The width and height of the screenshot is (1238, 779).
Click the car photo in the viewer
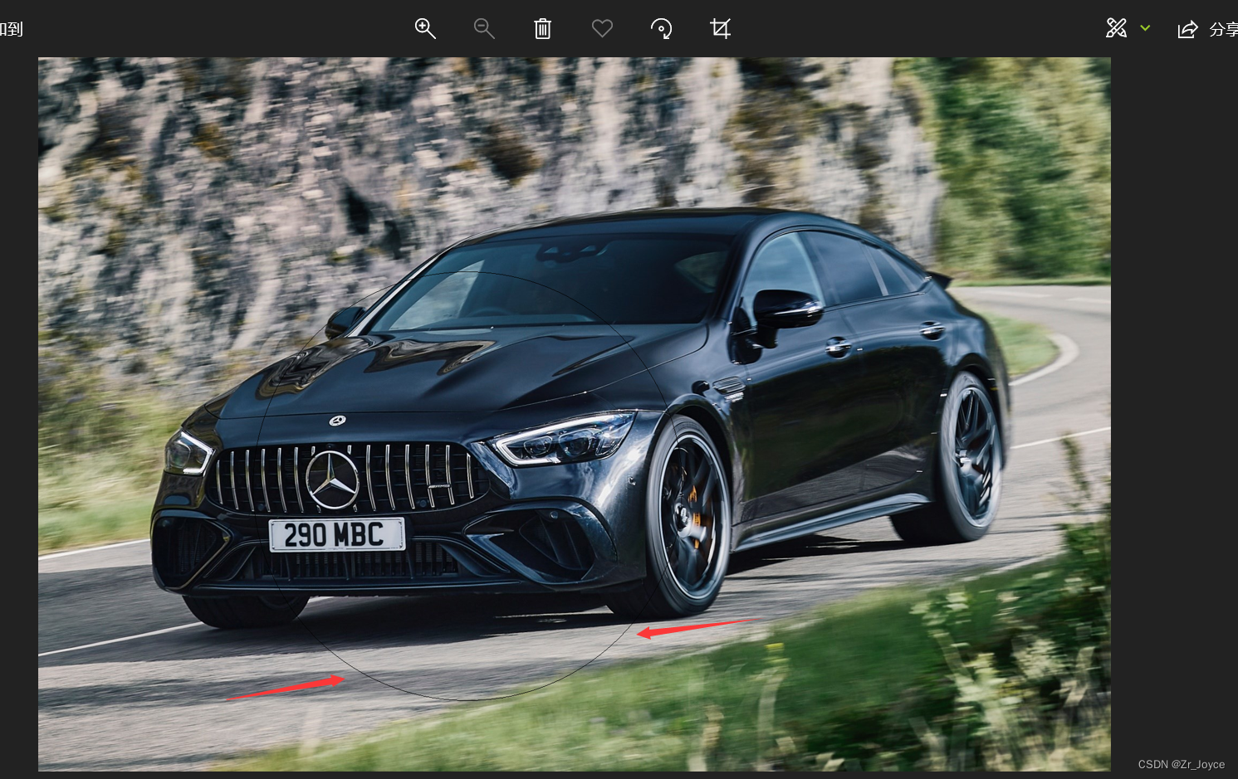575,414
